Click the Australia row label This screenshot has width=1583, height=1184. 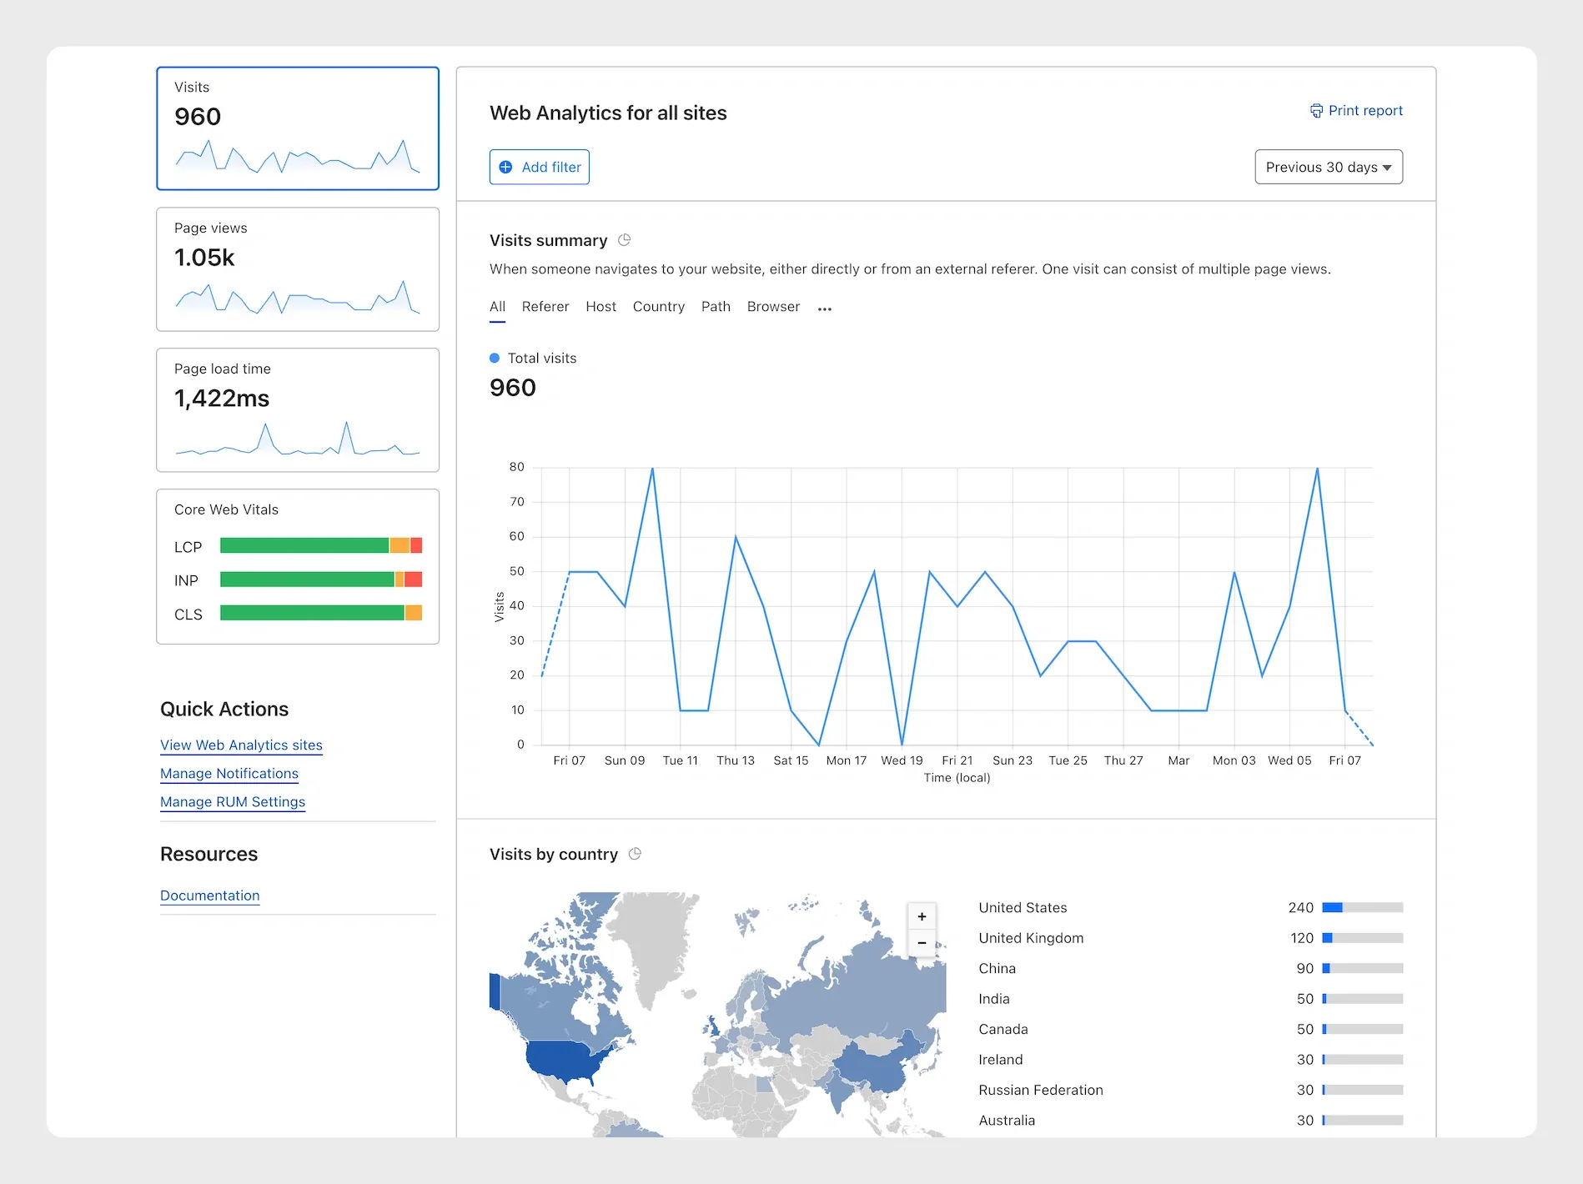point(1007,1121)
